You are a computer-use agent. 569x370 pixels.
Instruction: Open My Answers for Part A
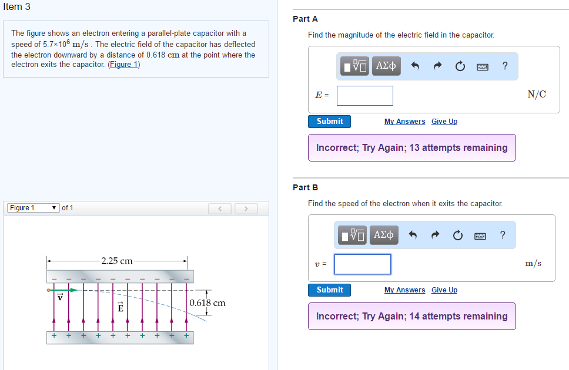click(x=404, y=122)
